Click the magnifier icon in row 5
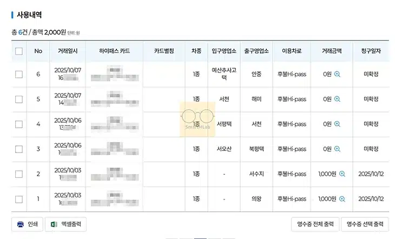 click(337, 99)
